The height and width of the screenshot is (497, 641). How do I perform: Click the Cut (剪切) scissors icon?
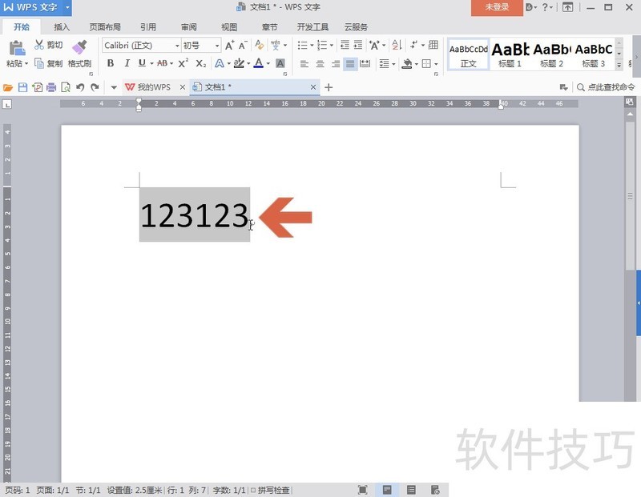click(x=39, y=45)
